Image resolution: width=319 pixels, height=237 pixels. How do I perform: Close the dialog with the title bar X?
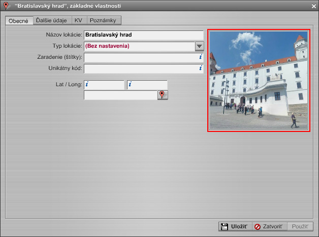point(313,6)
